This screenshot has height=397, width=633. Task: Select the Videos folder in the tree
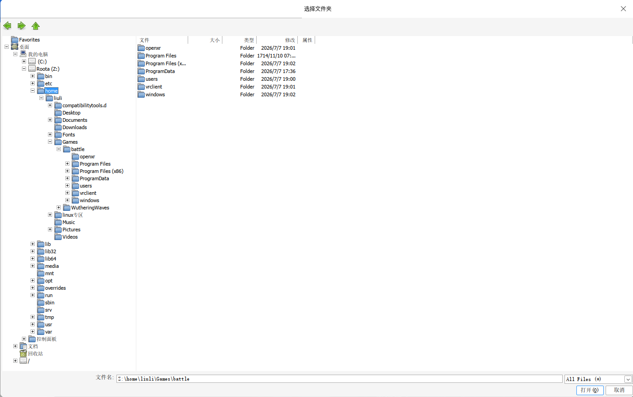point(70,237)
